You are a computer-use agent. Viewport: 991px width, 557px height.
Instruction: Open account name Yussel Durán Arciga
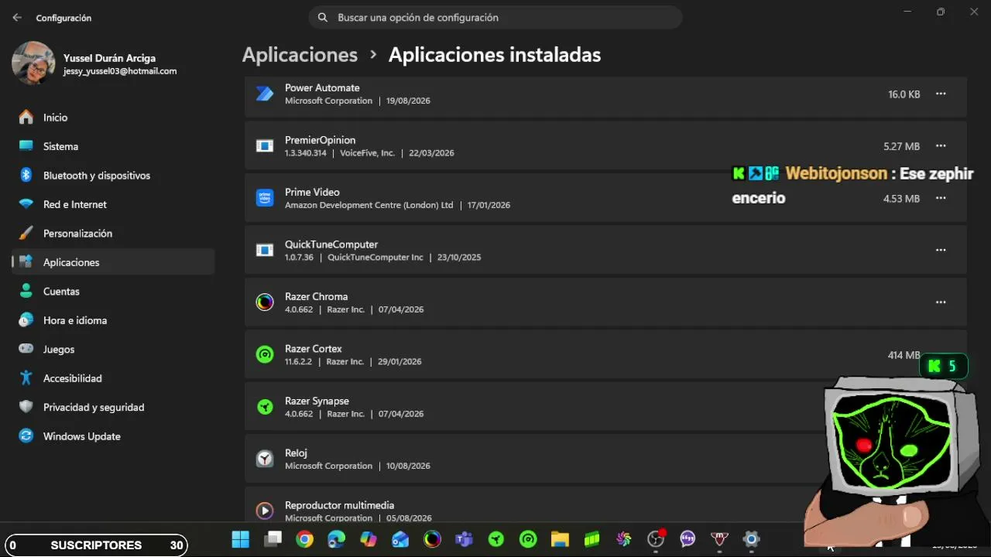click(x=109, y=58)
